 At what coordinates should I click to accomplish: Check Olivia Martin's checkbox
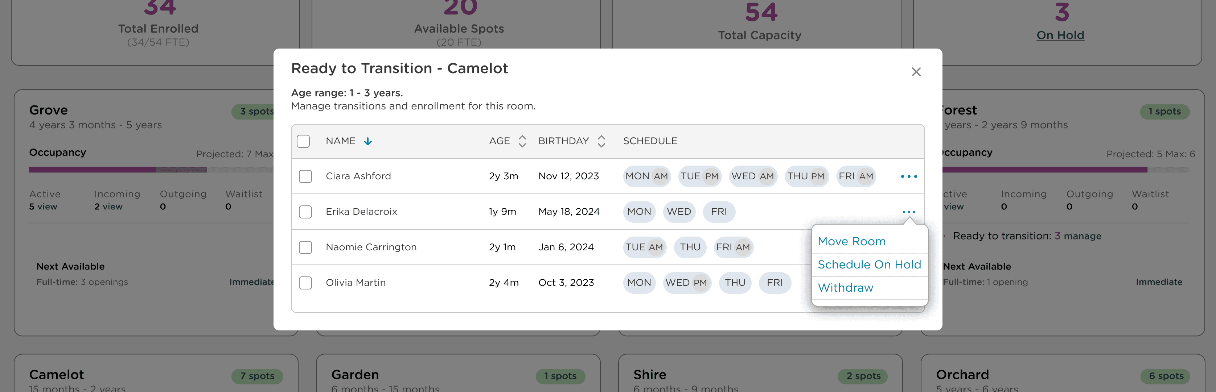click(305, 283)
